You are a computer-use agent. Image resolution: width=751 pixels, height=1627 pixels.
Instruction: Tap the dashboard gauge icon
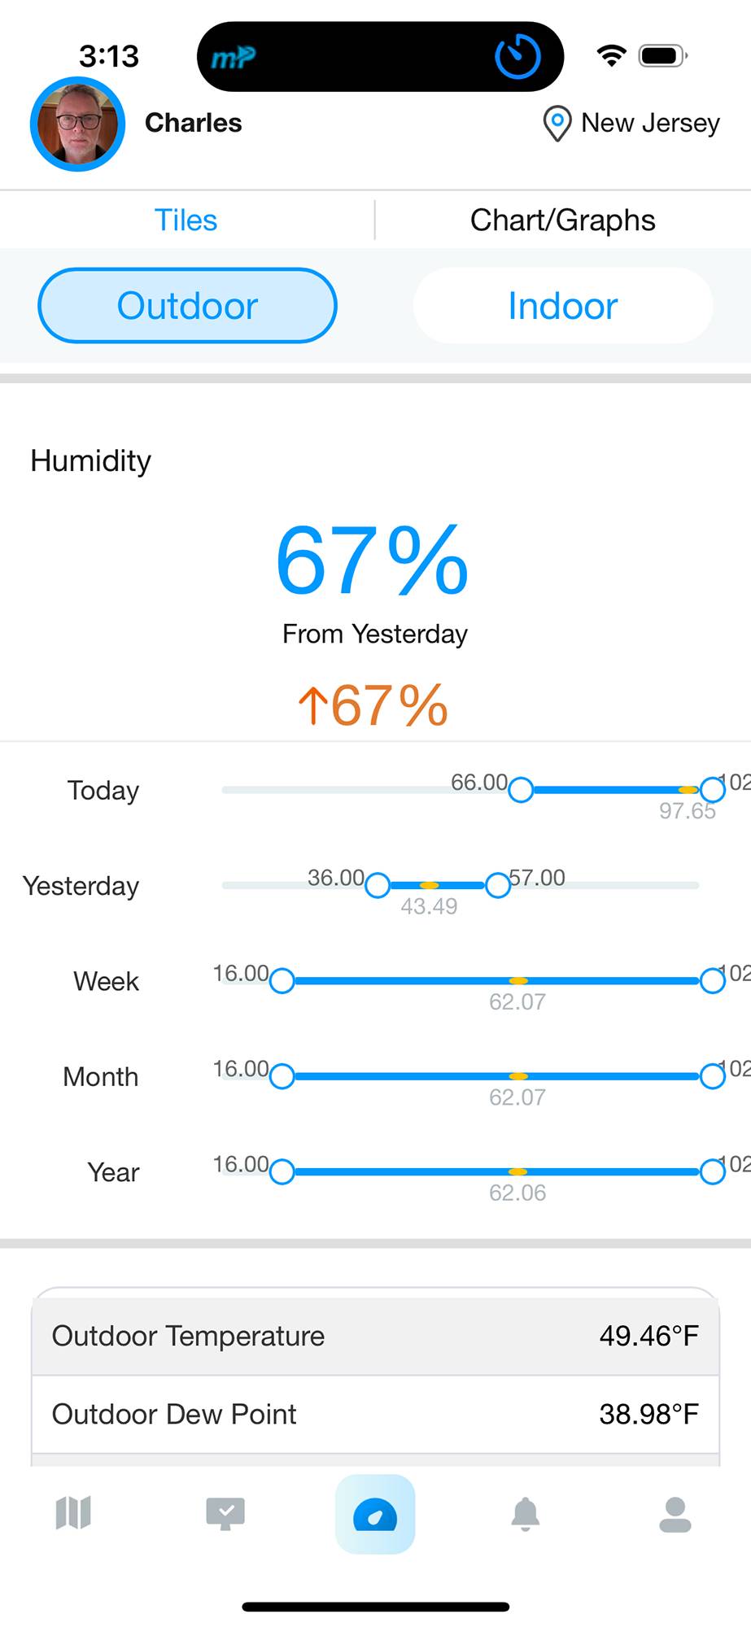click(x=375, y=1514)
